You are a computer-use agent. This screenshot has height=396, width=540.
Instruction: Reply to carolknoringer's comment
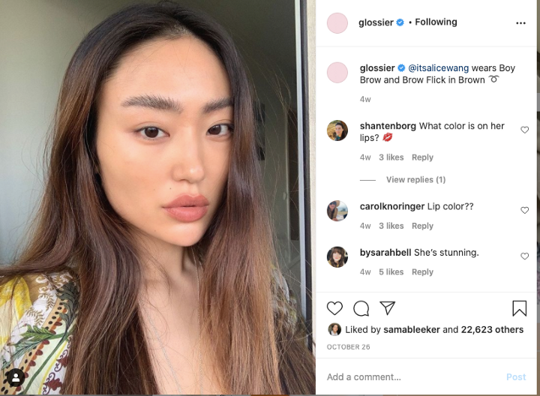coord(422,226)
